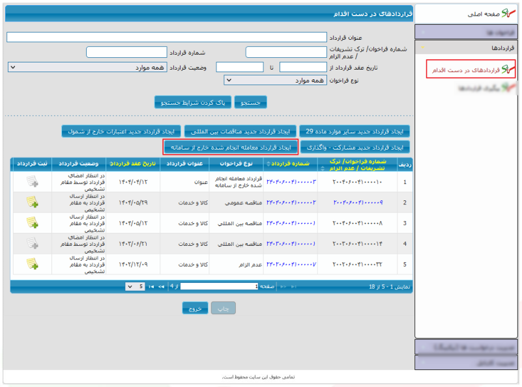
Task: Click پاک کردن شرایط جستجو button
Action: (193, 102)
